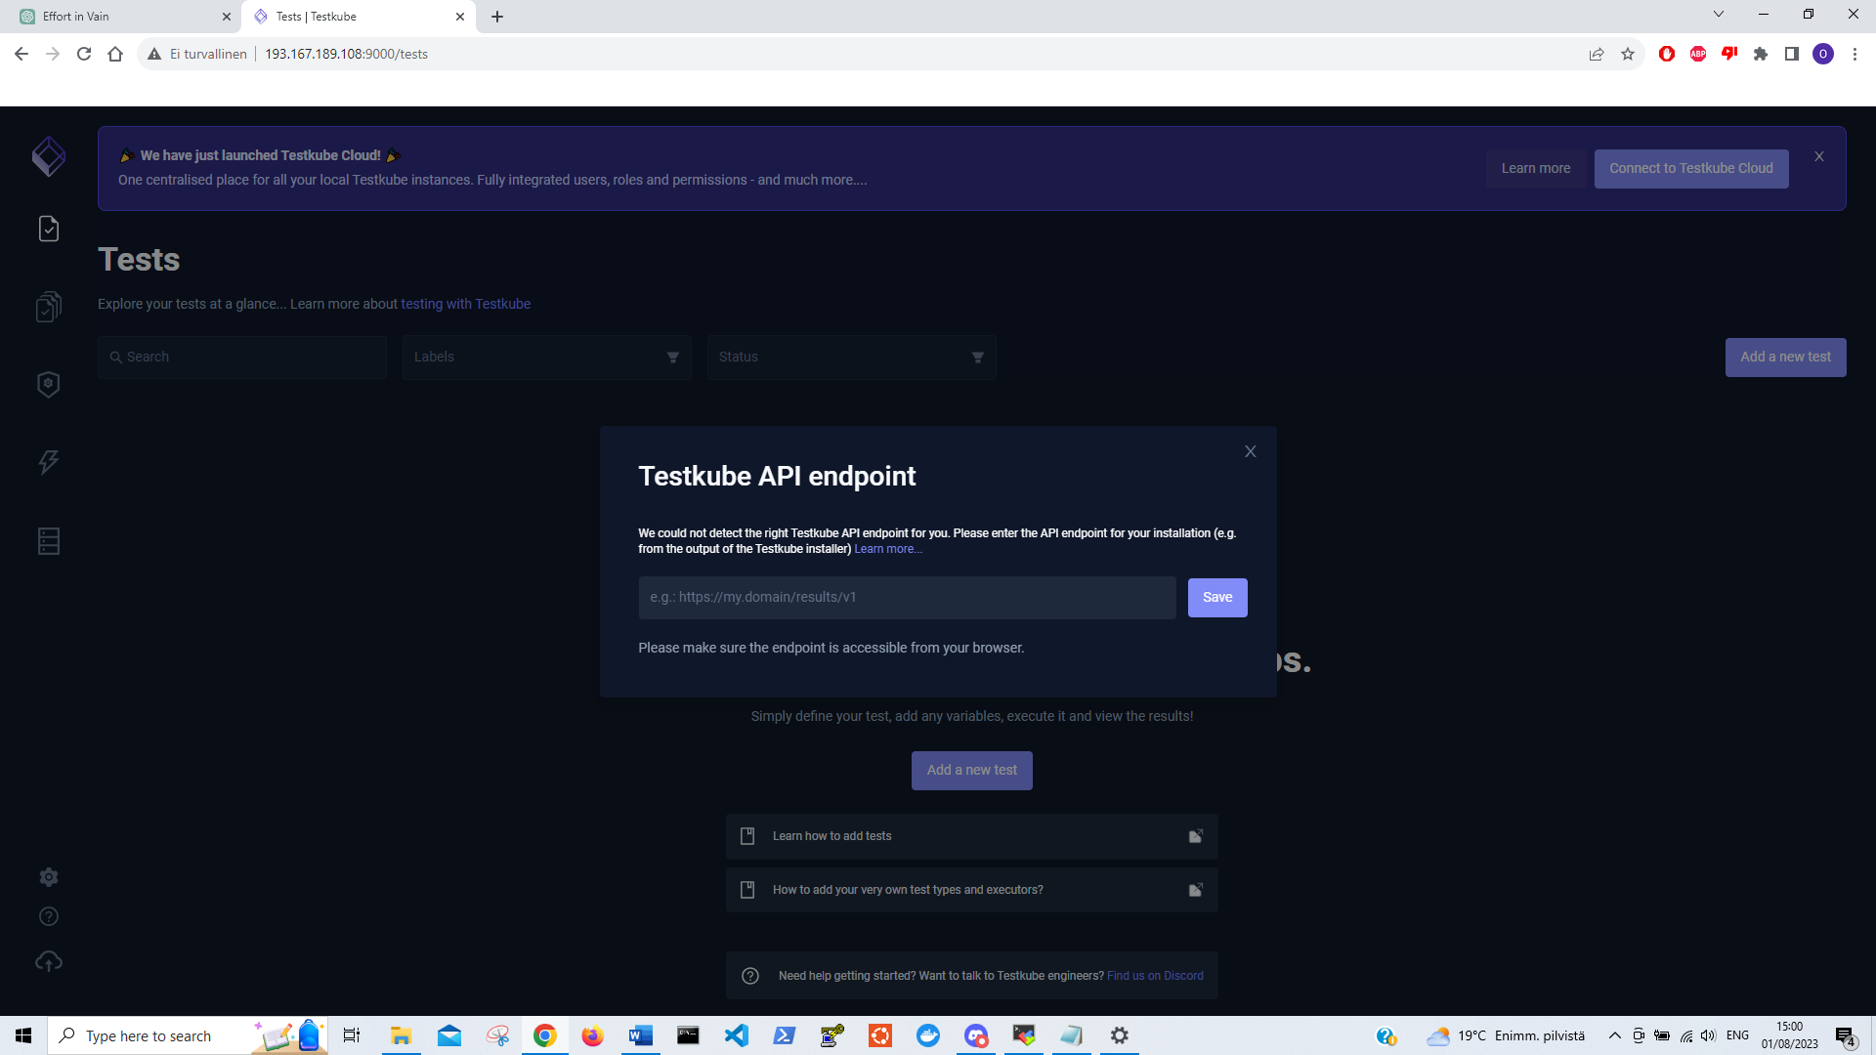Open the Tests section sidebar icon
This screenshot has width=1876, height=1055.
[49, 229]
